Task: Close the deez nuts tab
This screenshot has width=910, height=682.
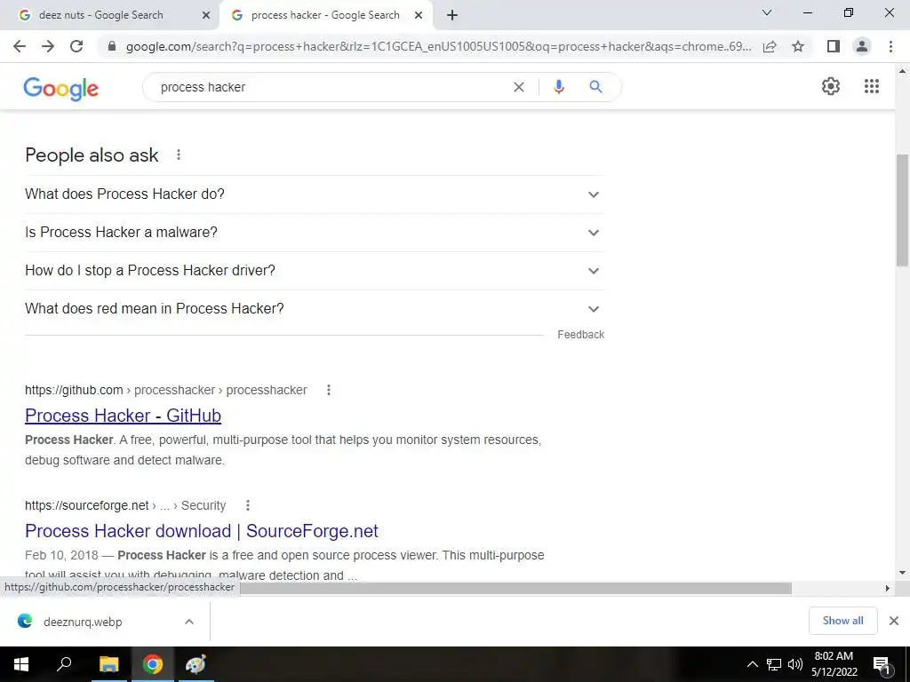Action: coord(206,16)
